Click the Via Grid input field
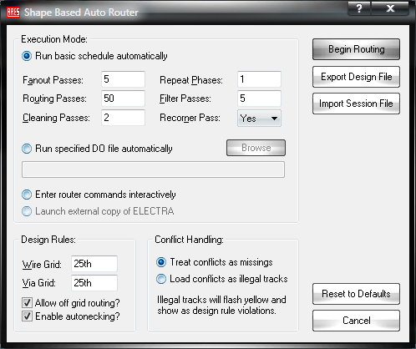 pyautogui.click(x=94, y=283)
